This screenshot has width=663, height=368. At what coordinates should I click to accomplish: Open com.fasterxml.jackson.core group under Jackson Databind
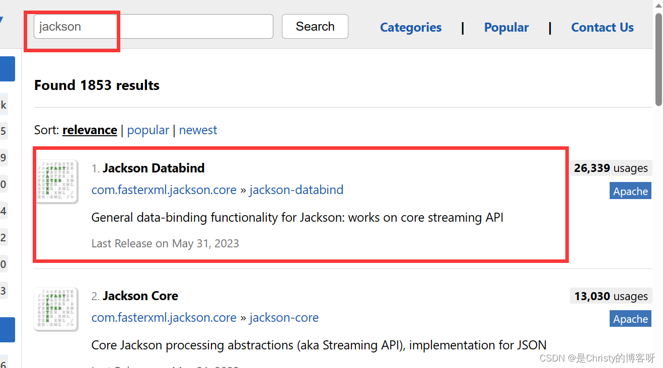(x=164, y=190)
